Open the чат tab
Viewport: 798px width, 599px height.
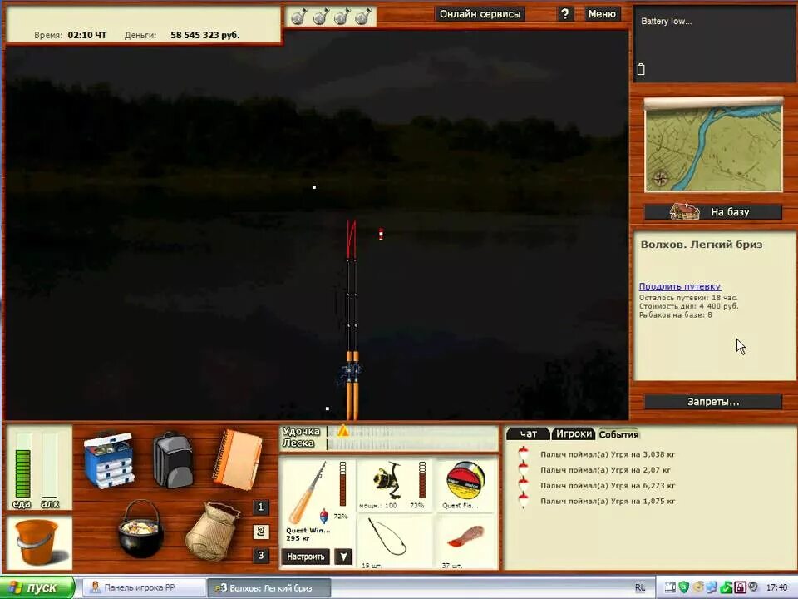[x=529, y=434]
